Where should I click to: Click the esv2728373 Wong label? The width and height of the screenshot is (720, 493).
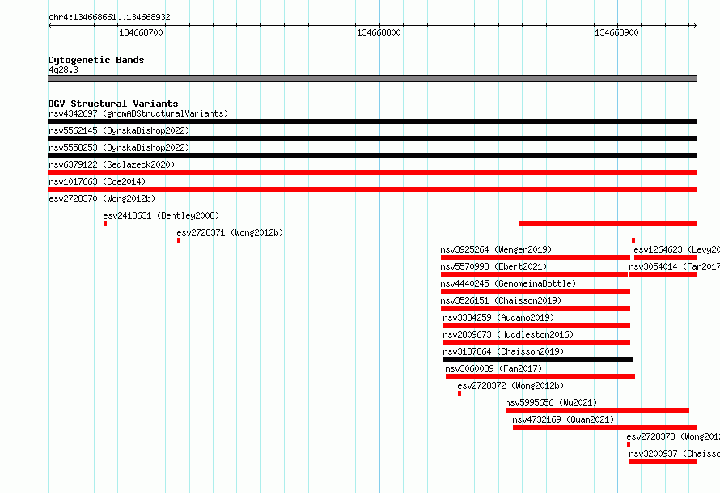click(673, 436)
